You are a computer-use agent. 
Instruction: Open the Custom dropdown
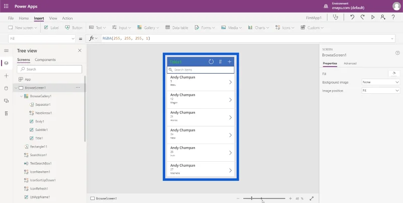(312, 28)
